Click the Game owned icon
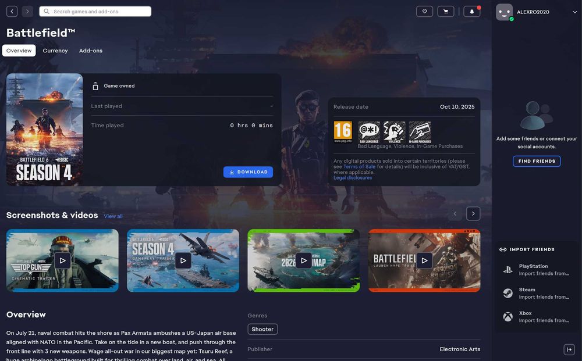 95,86
